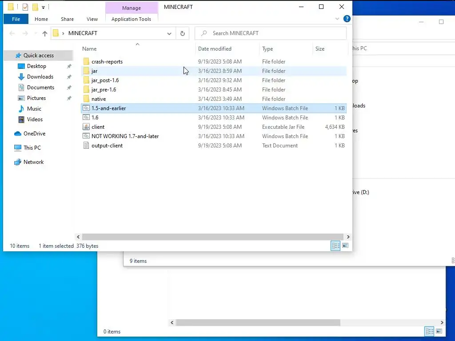This screenshot has width=455, height=341.
Task: Go up one folder level
Action: tap(45, 34)
